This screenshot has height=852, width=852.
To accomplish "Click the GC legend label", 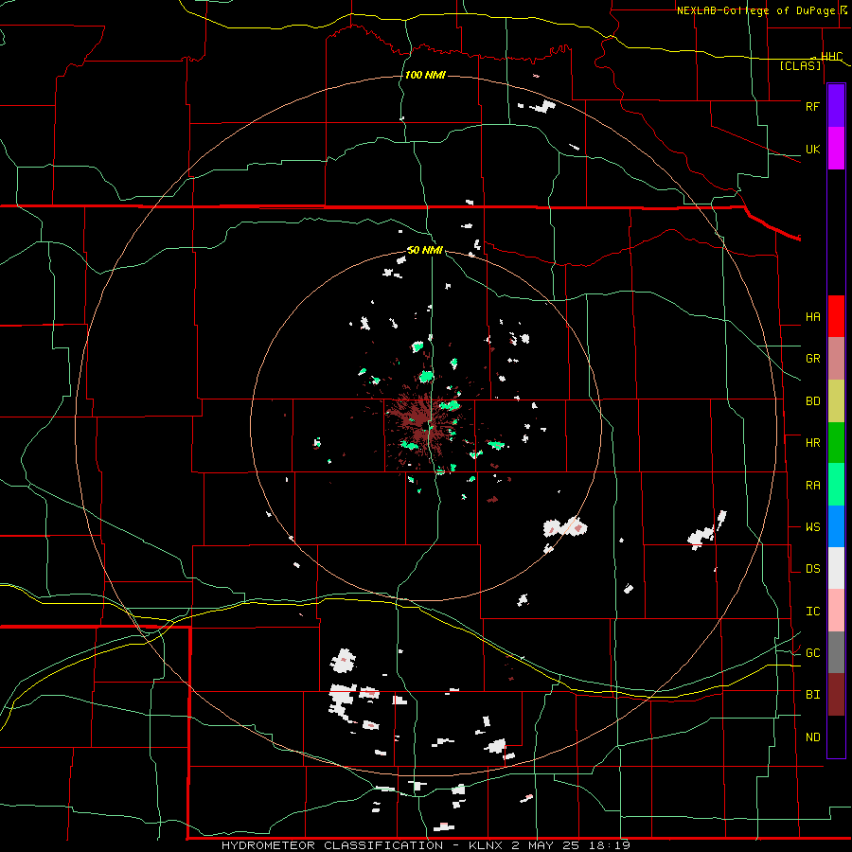I will coord(812,653).
